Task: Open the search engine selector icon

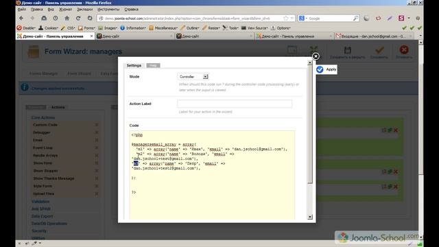Action: [302, 19]
